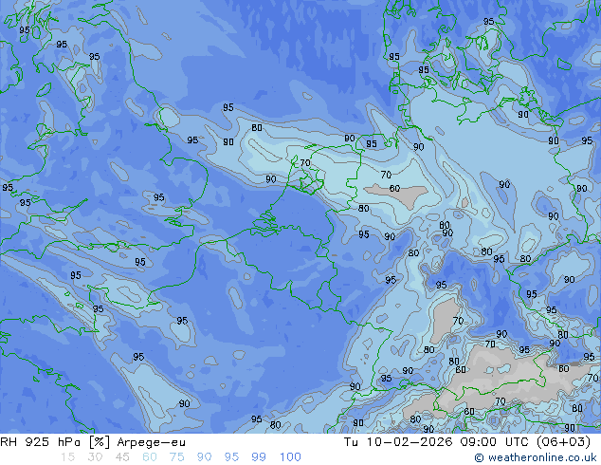Click the legend value 15 in the colour scale

(67, 457)
